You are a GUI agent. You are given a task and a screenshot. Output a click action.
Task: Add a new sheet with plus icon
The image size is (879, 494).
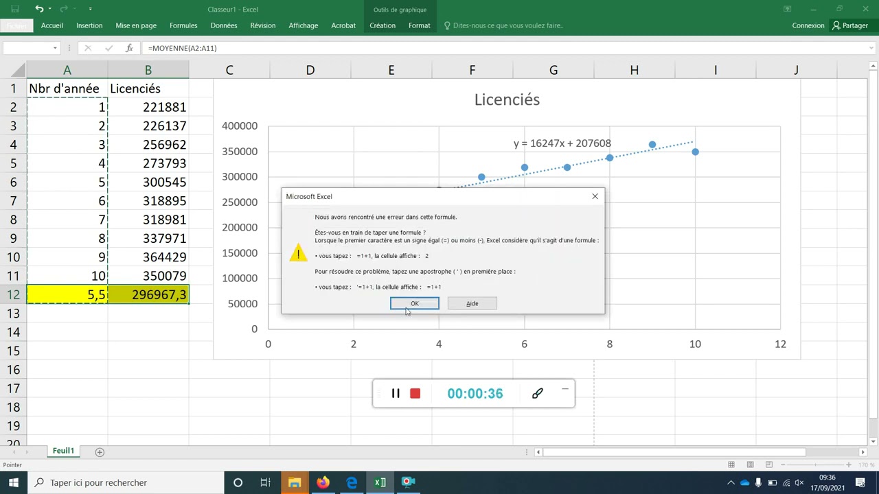click(x=100, y=452)
